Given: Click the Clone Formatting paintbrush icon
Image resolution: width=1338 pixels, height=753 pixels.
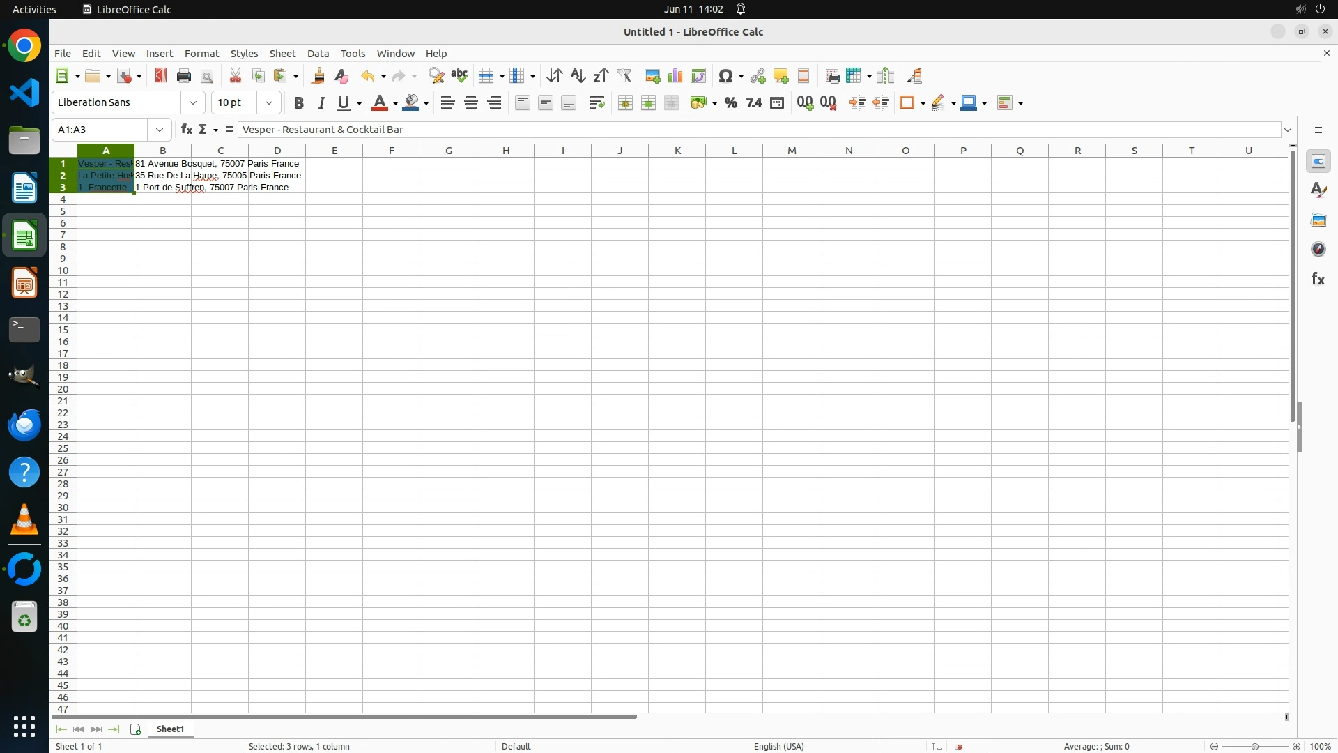Looking at the screenshot, I should pyautogui.click(x=318, y=76).
